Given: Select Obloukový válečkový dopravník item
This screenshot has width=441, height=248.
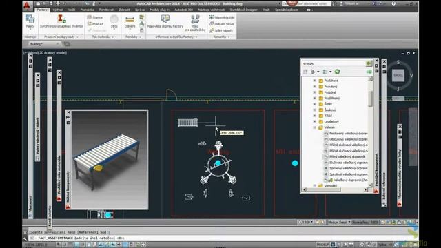Looking at the screenshot, I should [x=346, y=139].
